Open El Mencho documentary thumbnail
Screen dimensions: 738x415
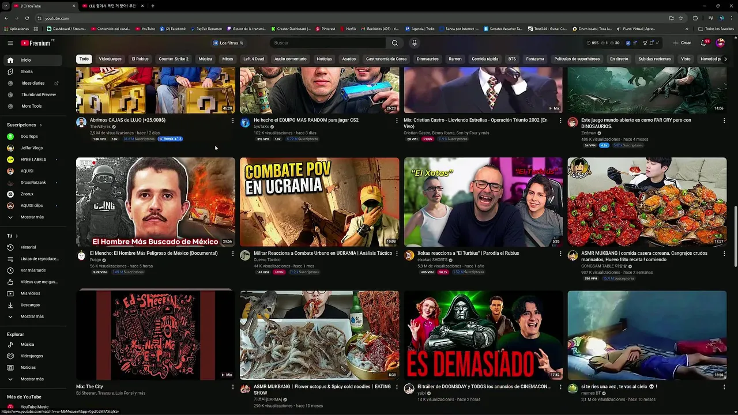click(x=156, y=202)
